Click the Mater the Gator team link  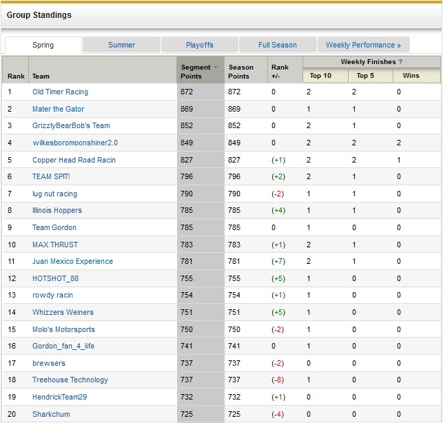pyautogui.click(x=58, y=109)
